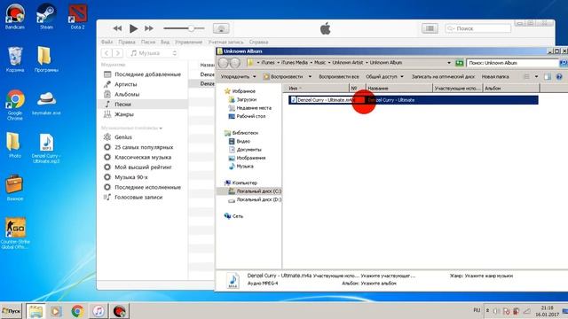Open the Explorer view options dropdown arrow

tap(536, 77)
